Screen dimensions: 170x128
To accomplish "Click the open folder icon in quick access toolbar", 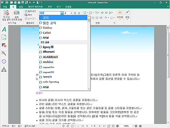I will pyautogui.click(x=11, y=2).
